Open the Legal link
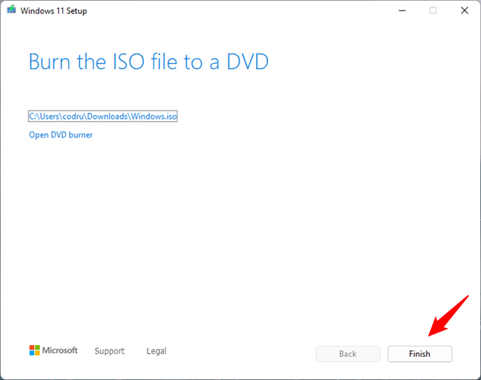 (x=157, y=351)
